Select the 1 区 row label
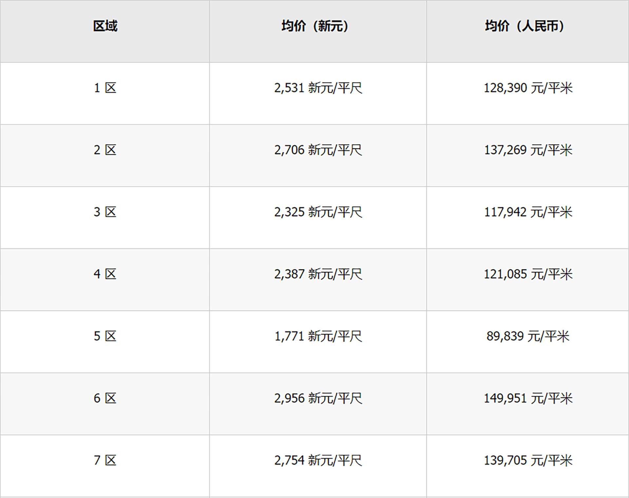Screen dimensions: 629x498 tap(105, 88)
